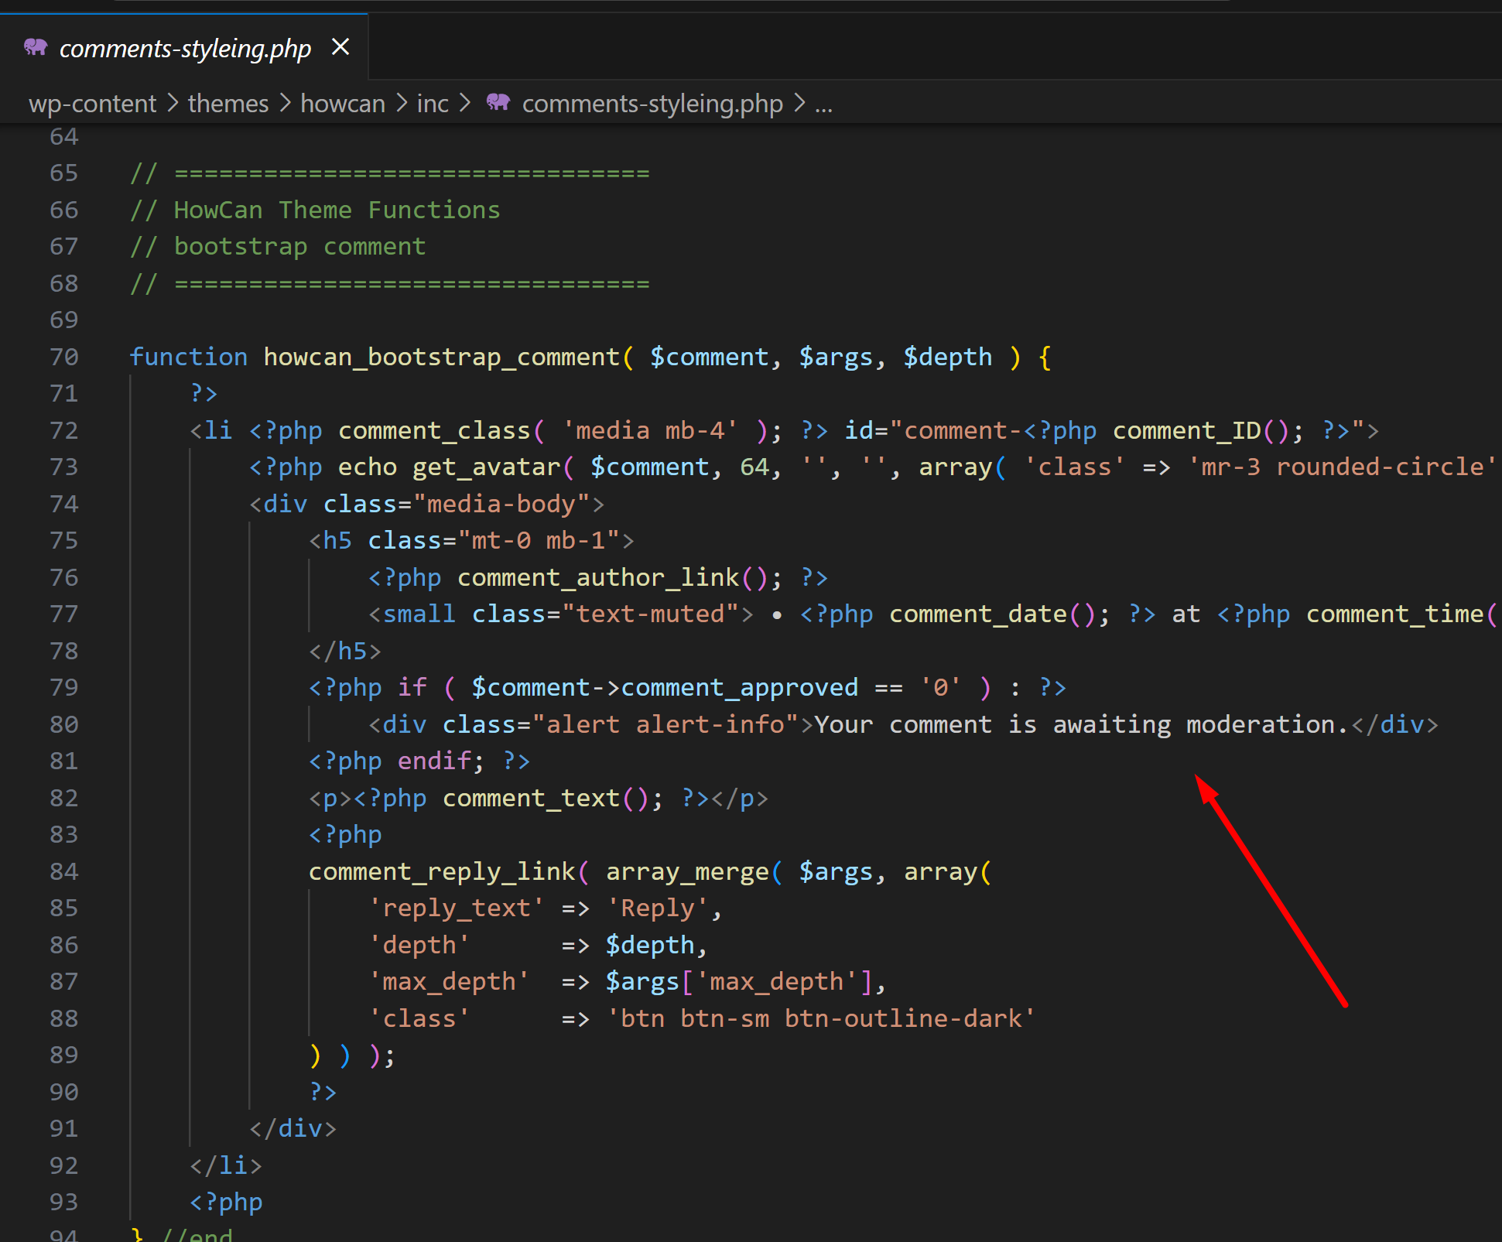Click line number 84 in the gutter
The width and height of the screenshot is (1502, 1242).
pos(64,871)
